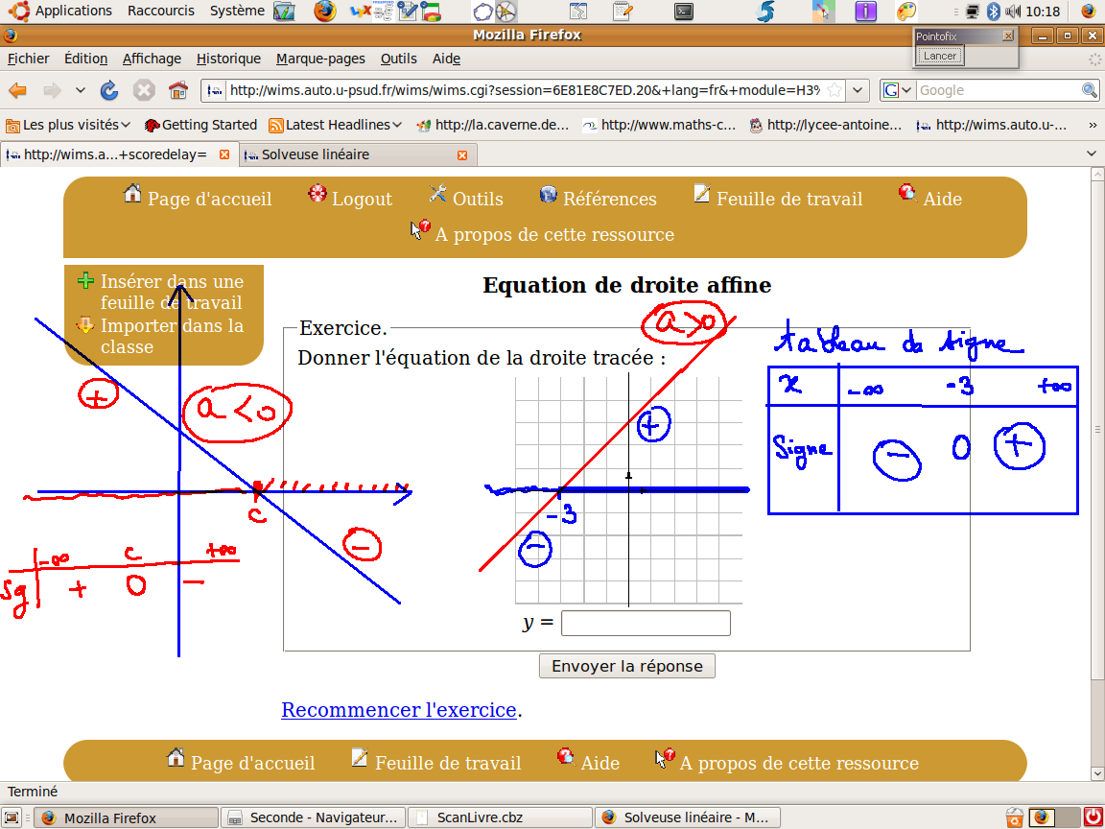
Task: Open the Outils link in the top banner
Action: pyautogui.click(x=477, y=199)
